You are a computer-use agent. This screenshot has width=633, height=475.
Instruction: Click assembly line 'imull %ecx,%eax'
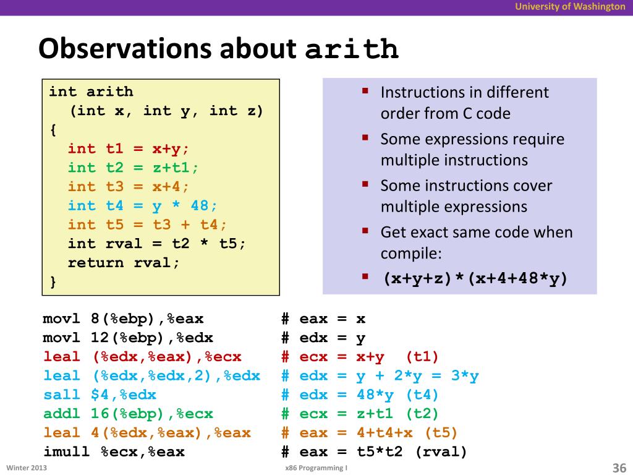pyautogui.click(x=114, y=451)
